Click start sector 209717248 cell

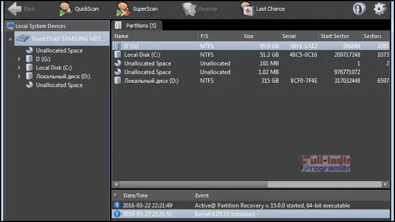(347, 55)
